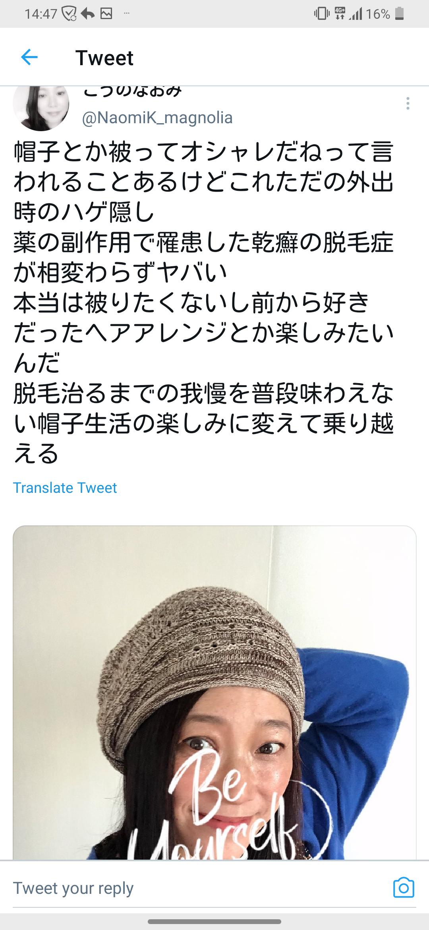429x930 pixels.
Task: Tap the 14:47 clock in status bar
Action: click(41, 14)
